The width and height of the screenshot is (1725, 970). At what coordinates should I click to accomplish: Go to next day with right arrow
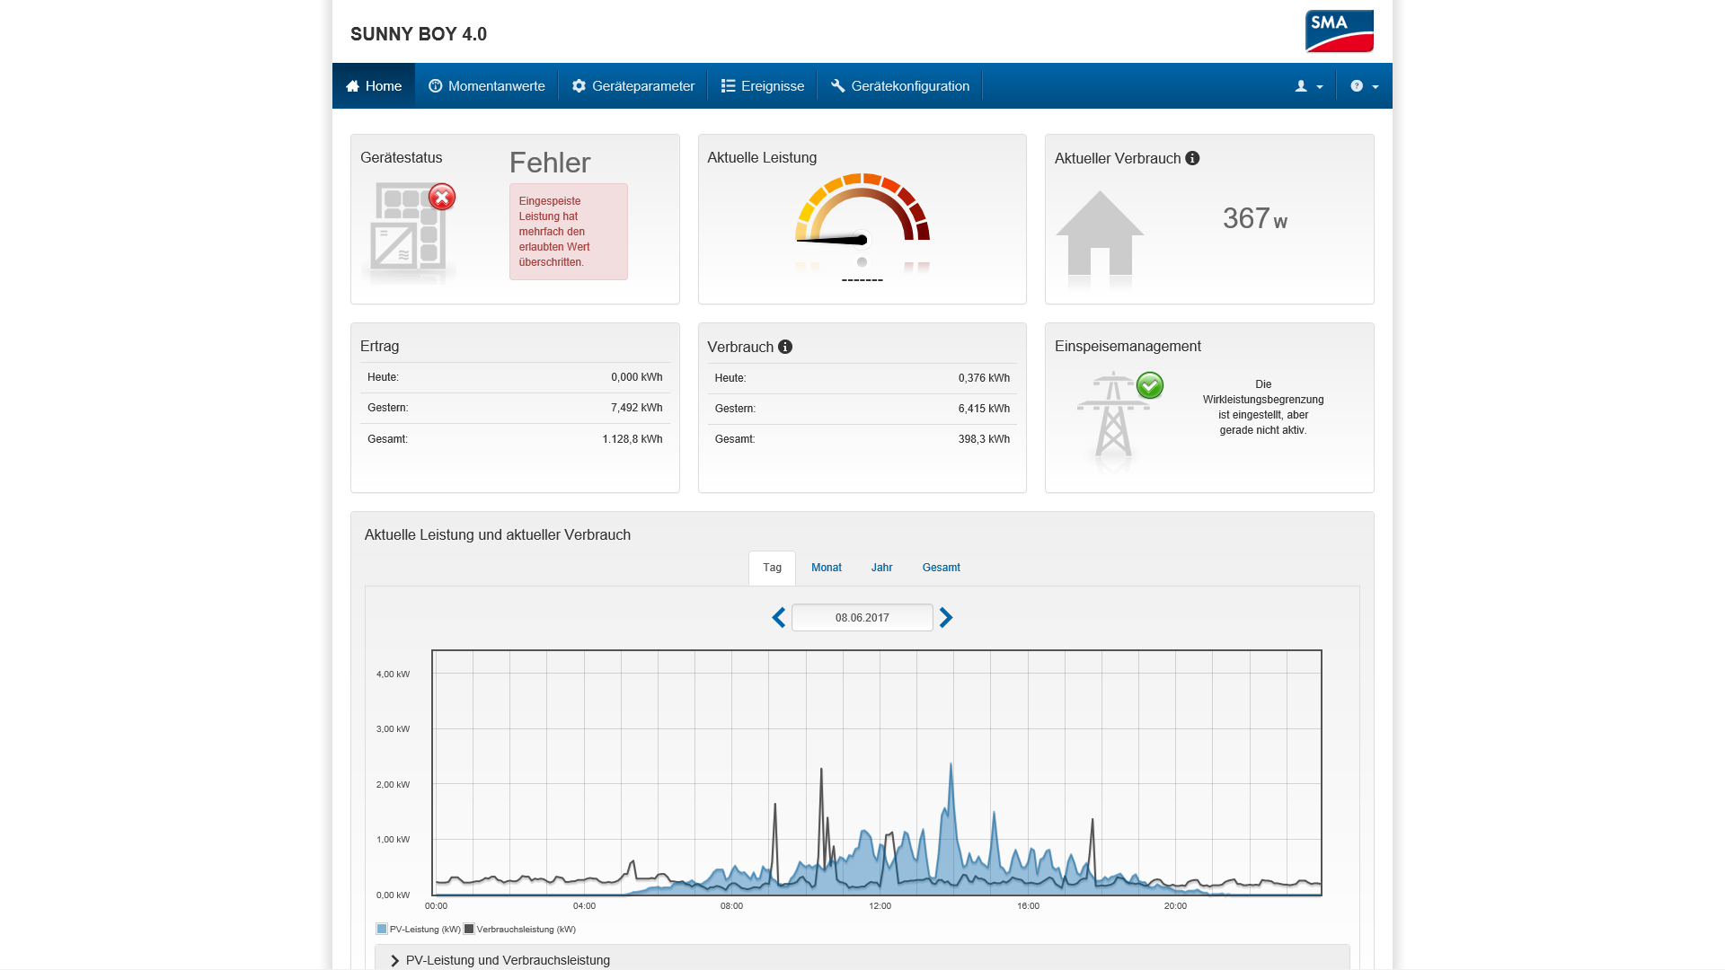(946, 618)
